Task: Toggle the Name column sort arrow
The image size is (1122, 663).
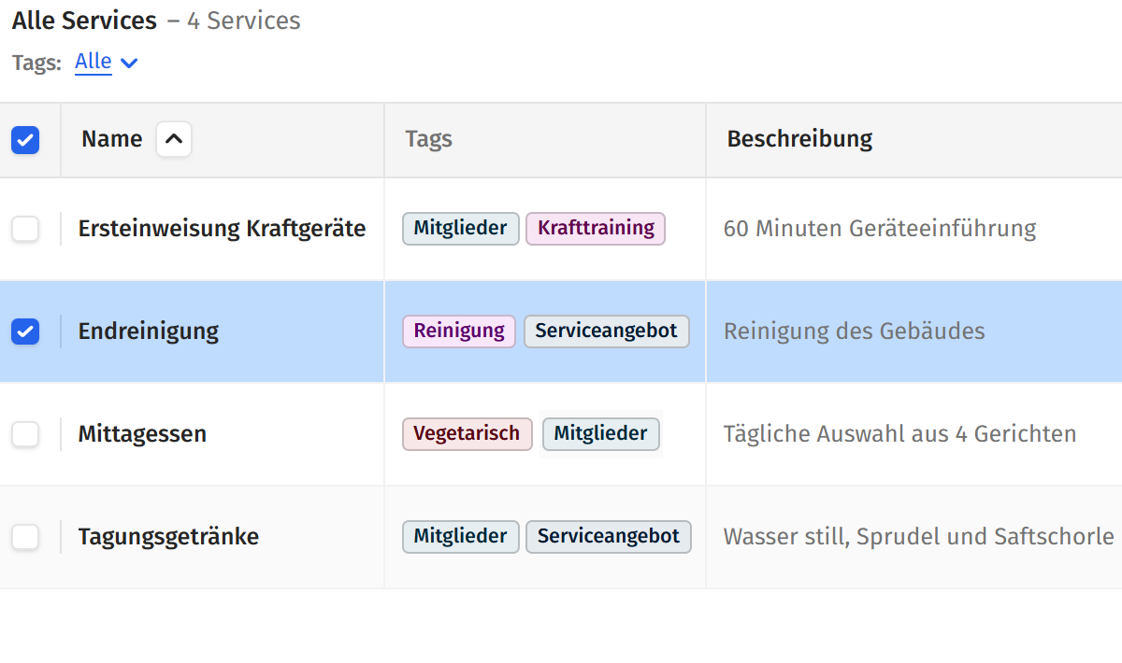Action: coord(173,138)
